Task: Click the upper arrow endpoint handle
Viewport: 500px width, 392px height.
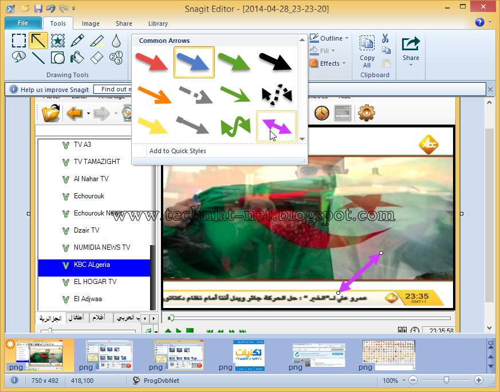Action: coord(381,253)
